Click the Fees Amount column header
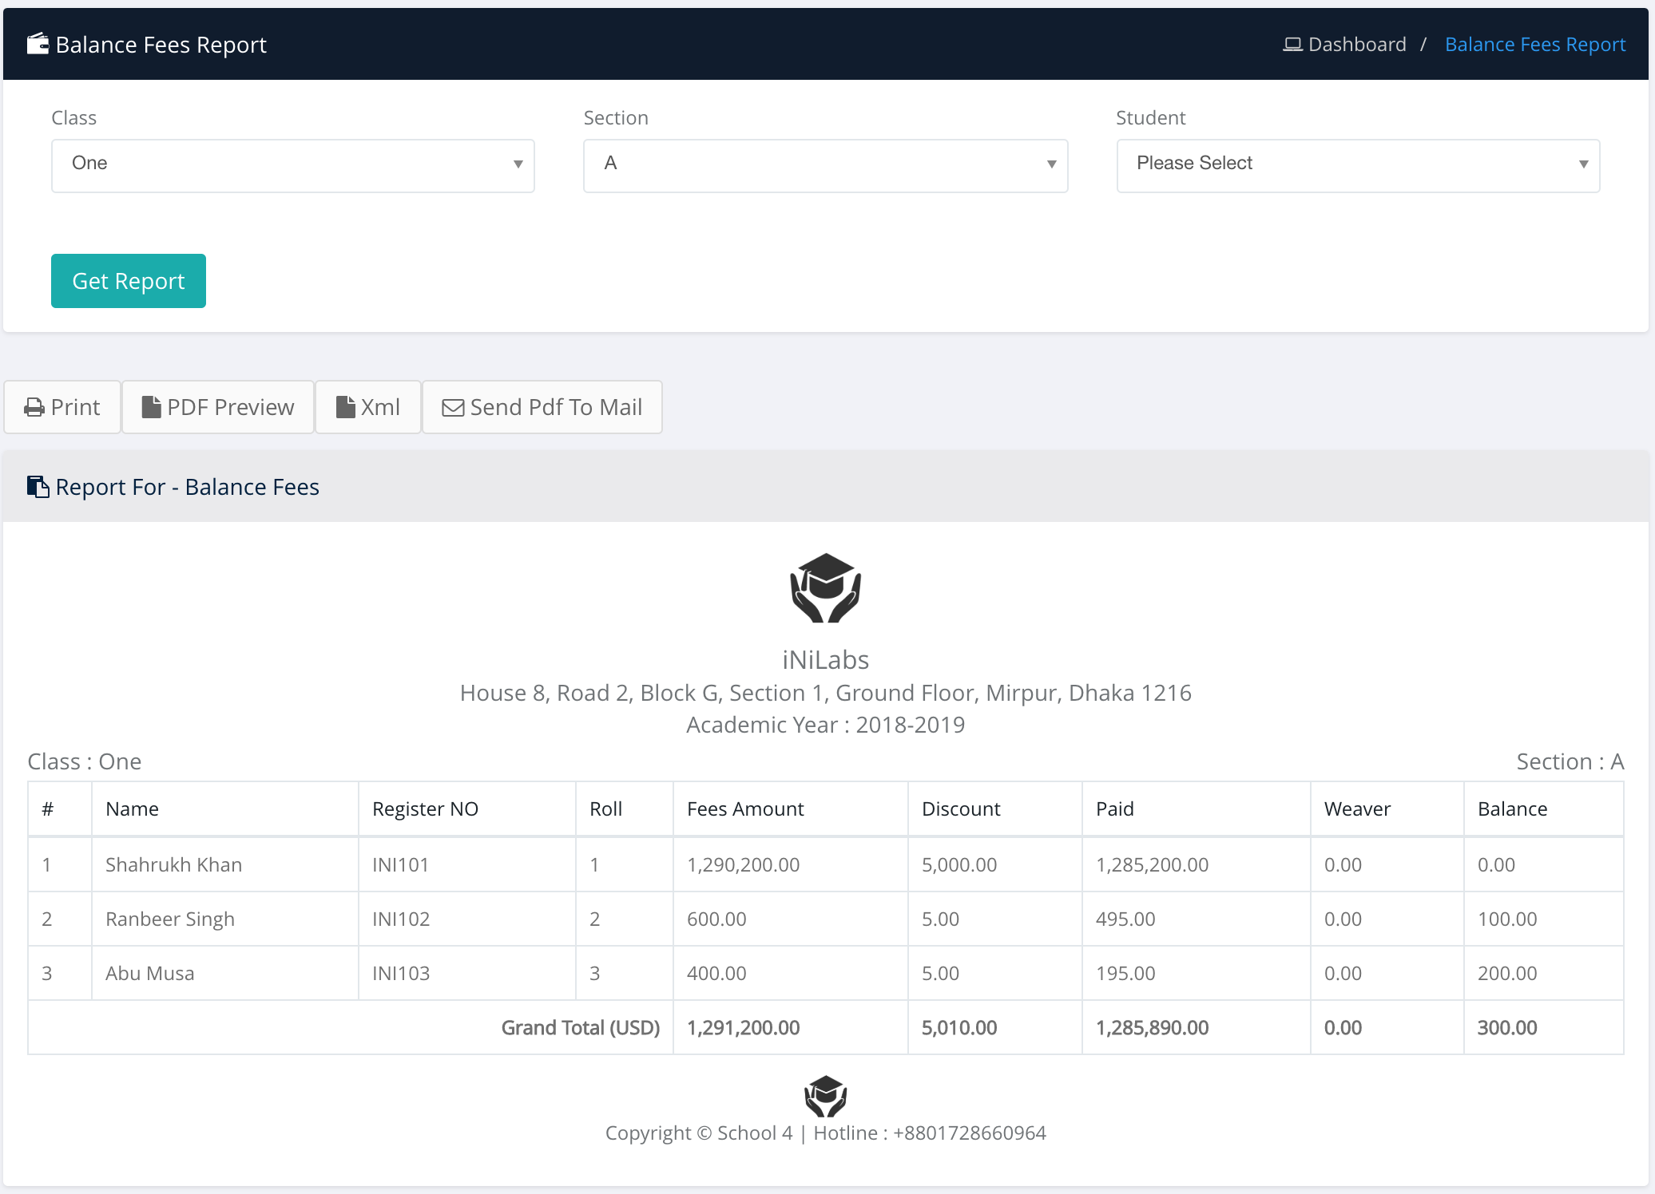1655x1194 pixels. (744, 809)
